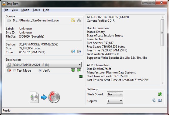Open the Tools menu

36,10
